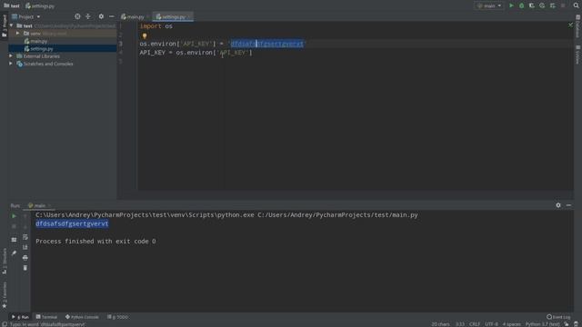The height and width of the screenshot is (327, 582).
Task: Expand the venv folder
Action: pyautogui.click(x=17, y=34)
